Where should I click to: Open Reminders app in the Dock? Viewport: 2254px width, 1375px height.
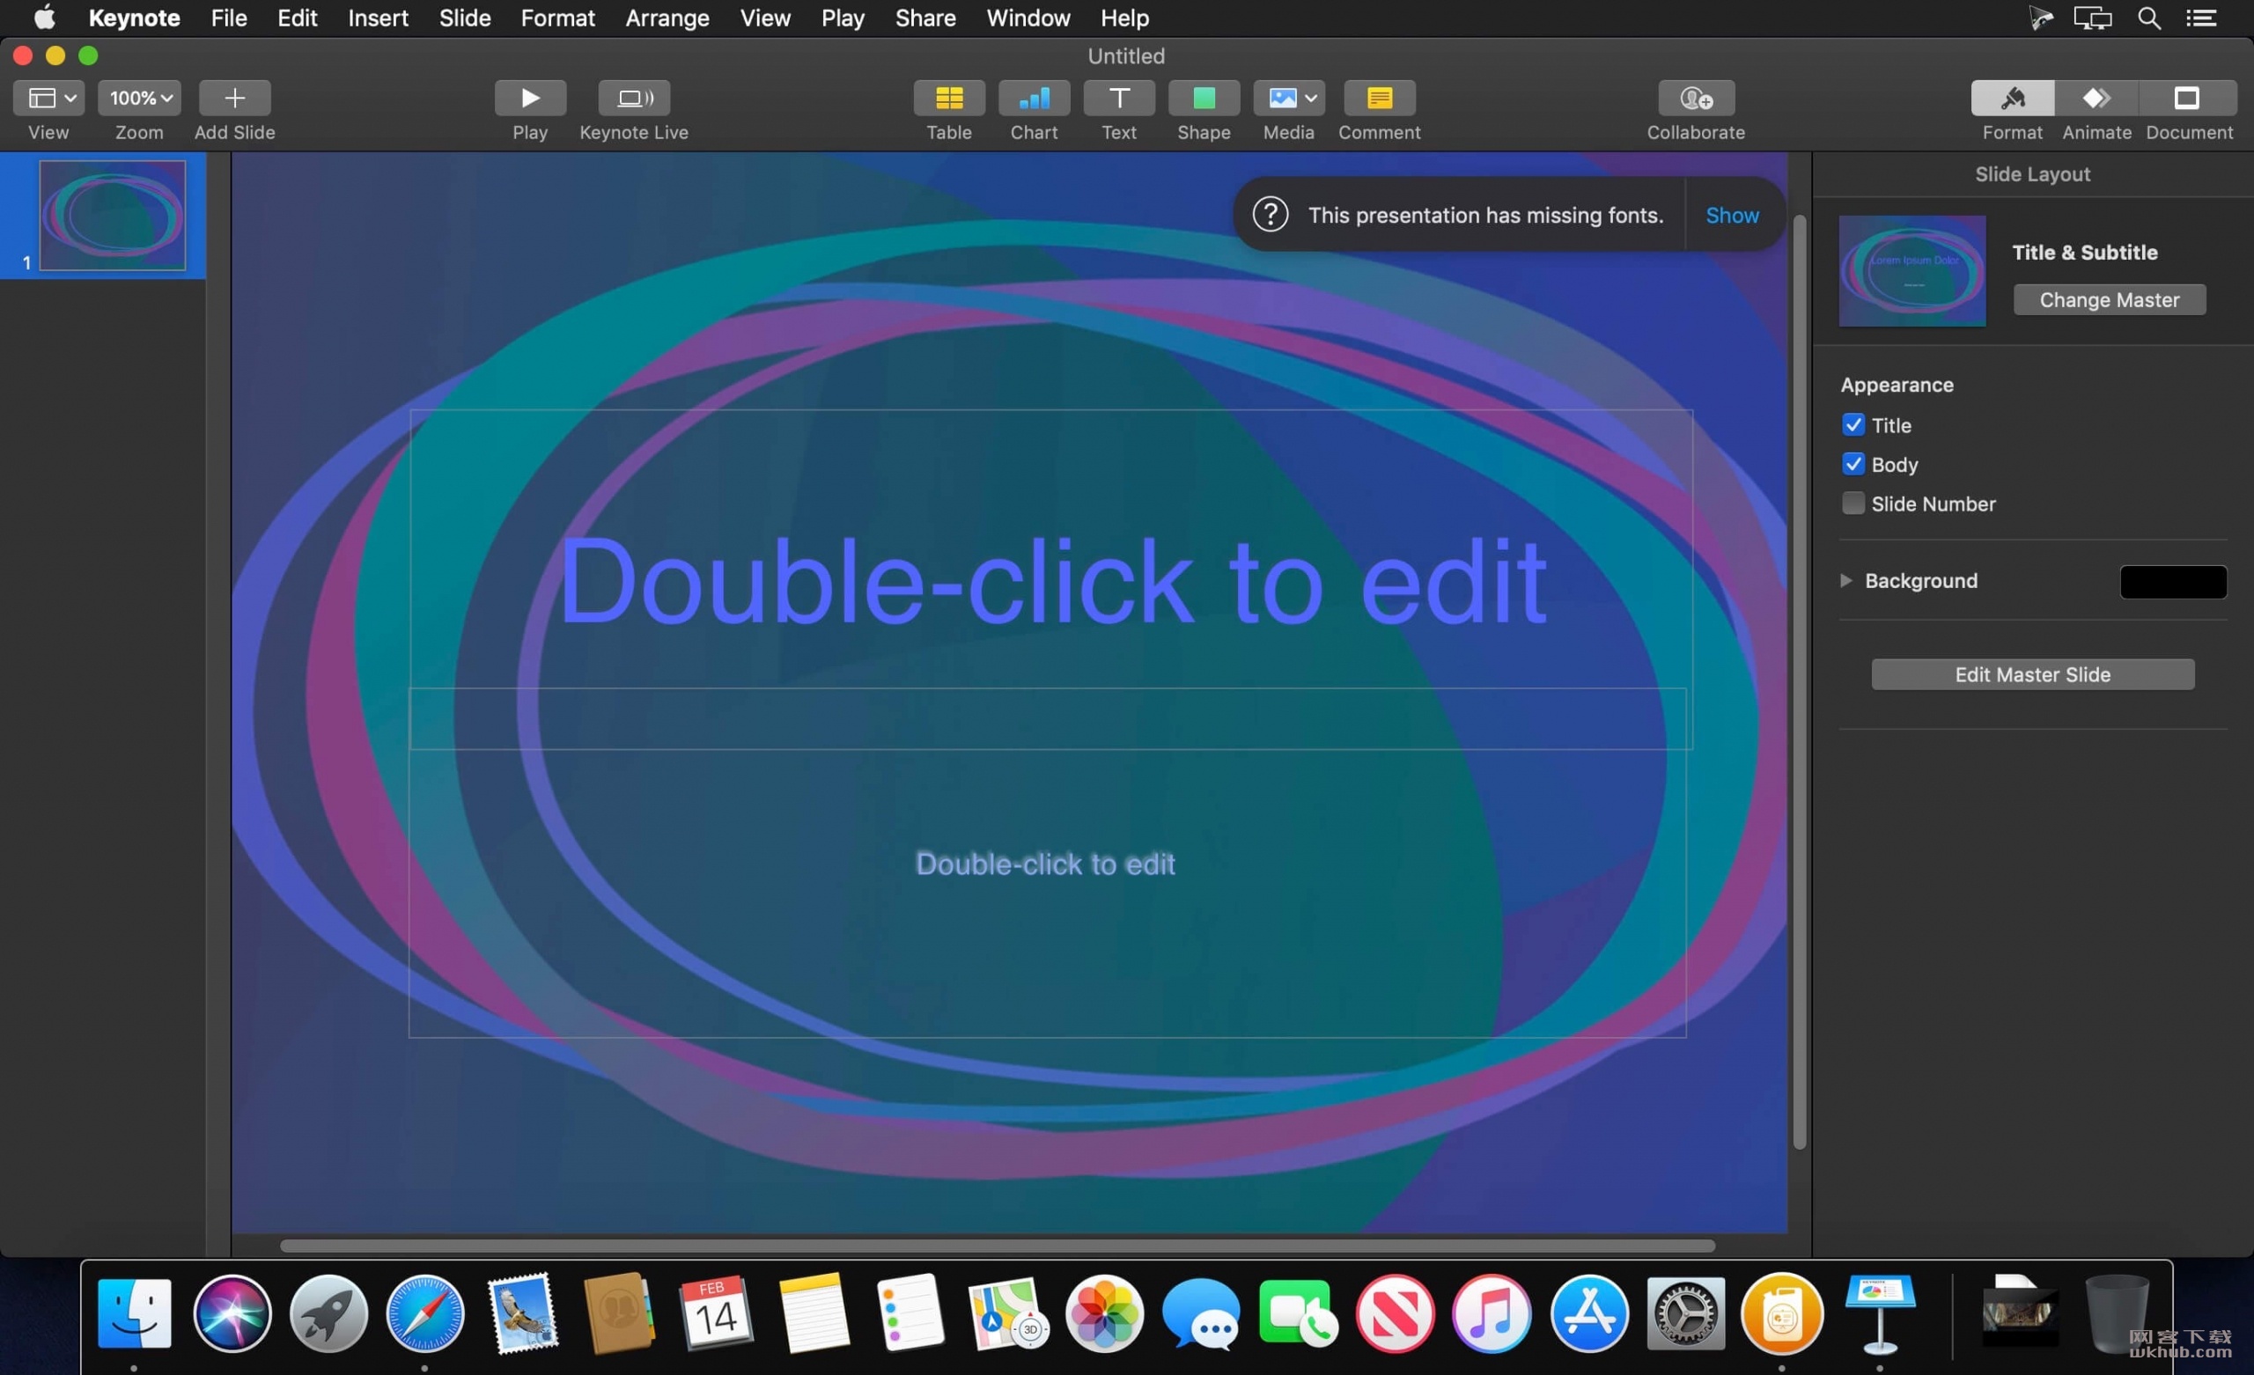(x=910, y=1313)
